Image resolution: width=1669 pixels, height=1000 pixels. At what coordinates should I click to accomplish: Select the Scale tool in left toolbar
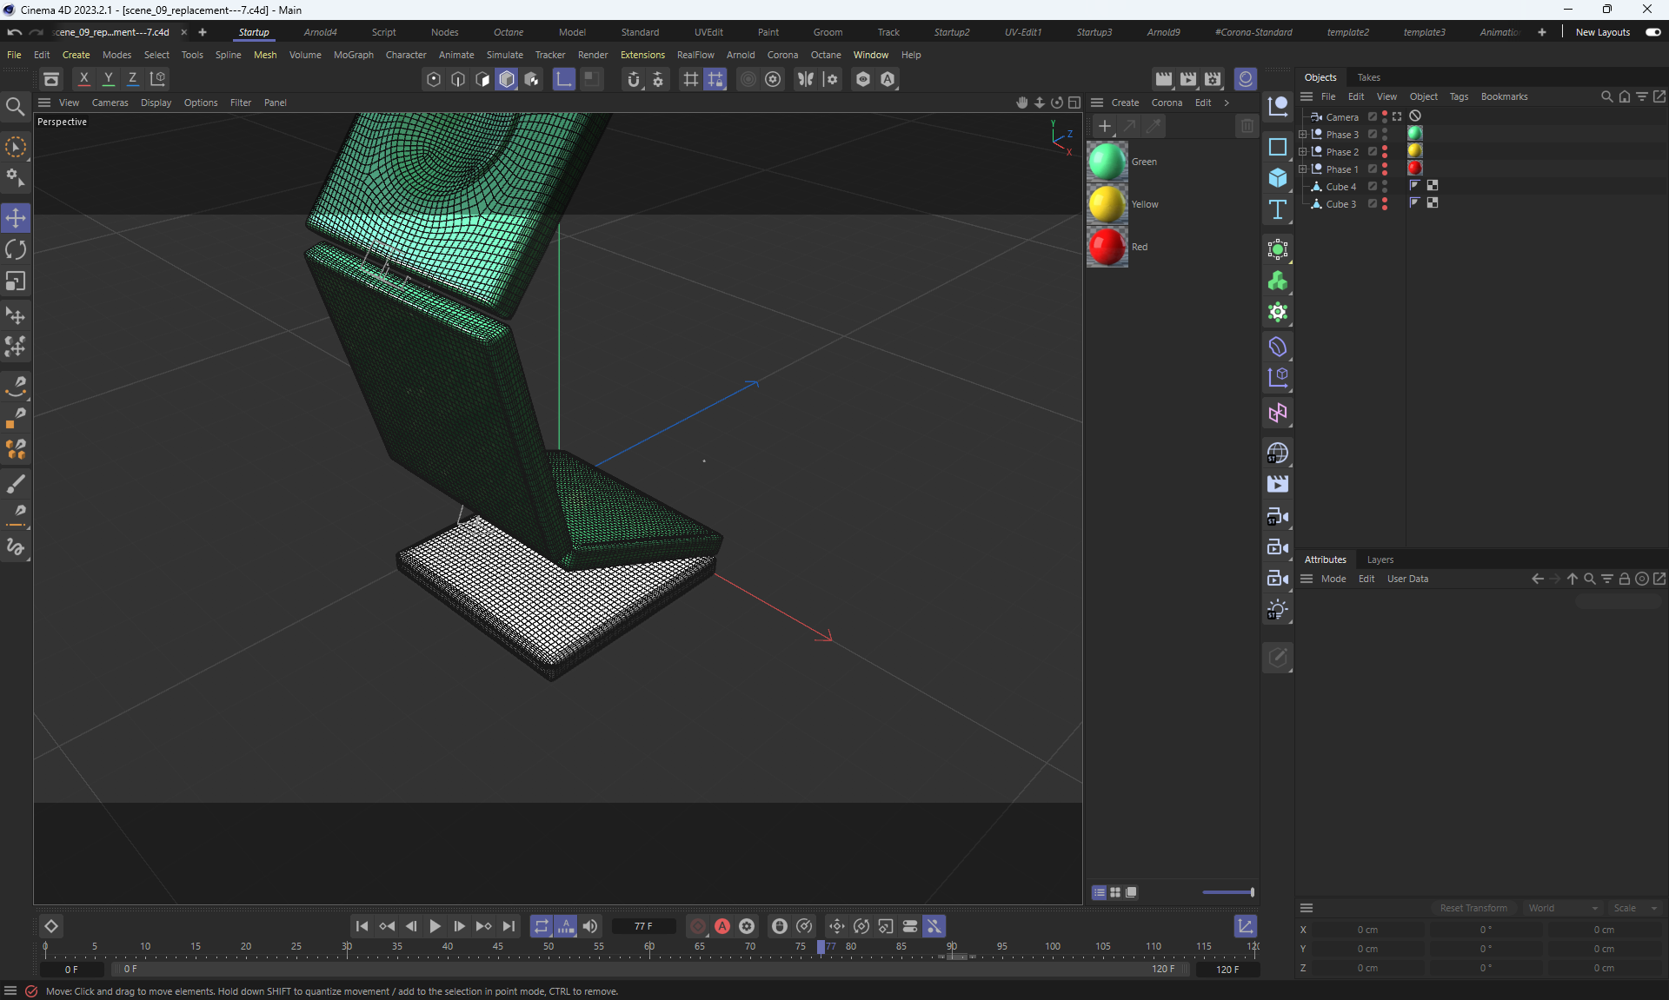tap(16, 281)
